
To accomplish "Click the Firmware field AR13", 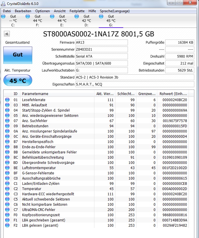I will pos(102,42).
